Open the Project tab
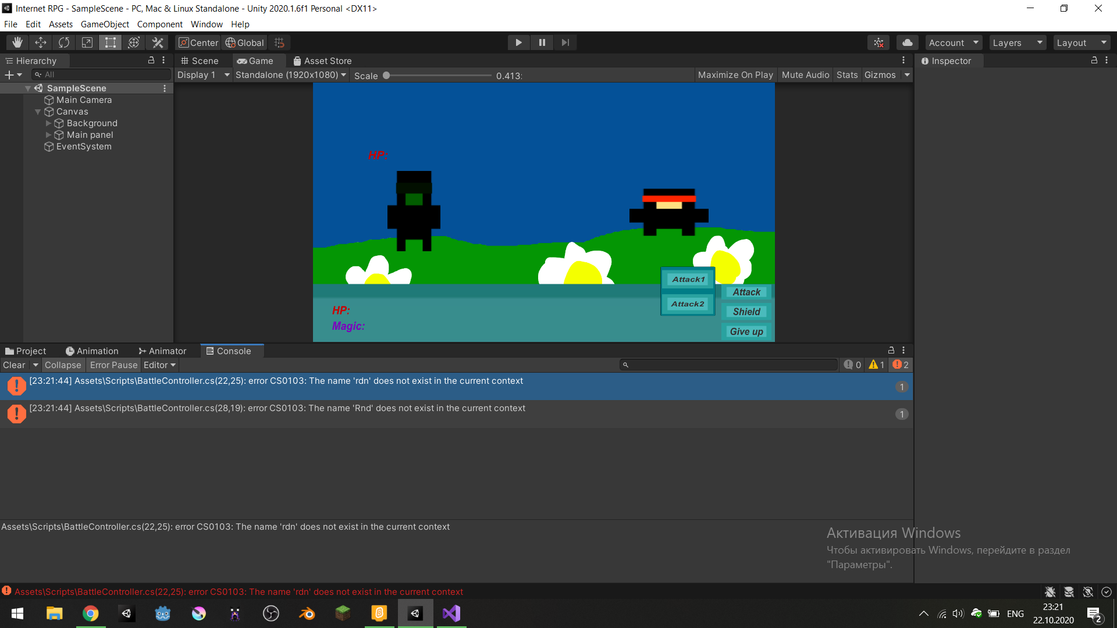Screen dimensions: 1117x628 [26, 351]
